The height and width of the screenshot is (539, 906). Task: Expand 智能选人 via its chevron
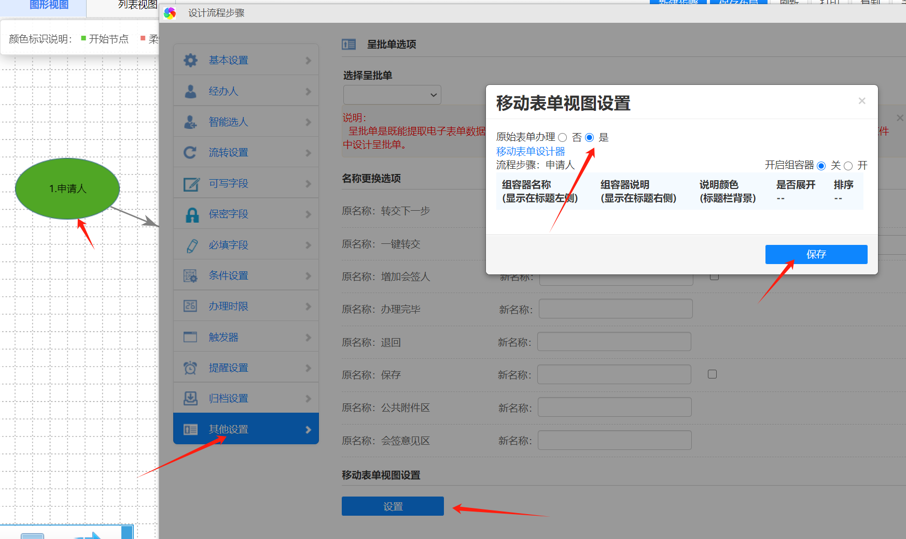click(308, 122)
